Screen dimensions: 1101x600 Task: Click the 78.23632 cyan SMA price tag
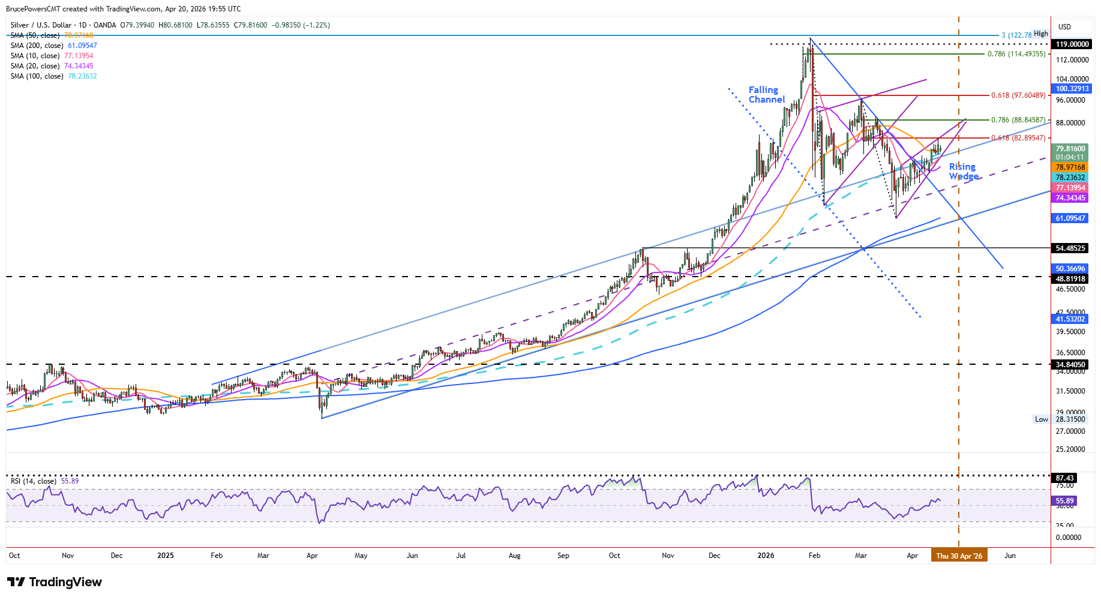tap(1070, 178)
